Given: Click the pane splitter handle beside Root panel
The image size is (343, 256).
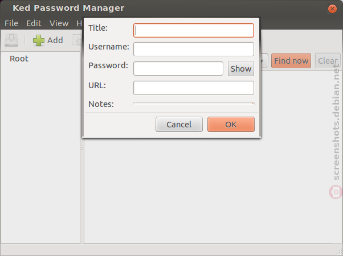Looking at the screenshot, I should (x=82, y=148).
